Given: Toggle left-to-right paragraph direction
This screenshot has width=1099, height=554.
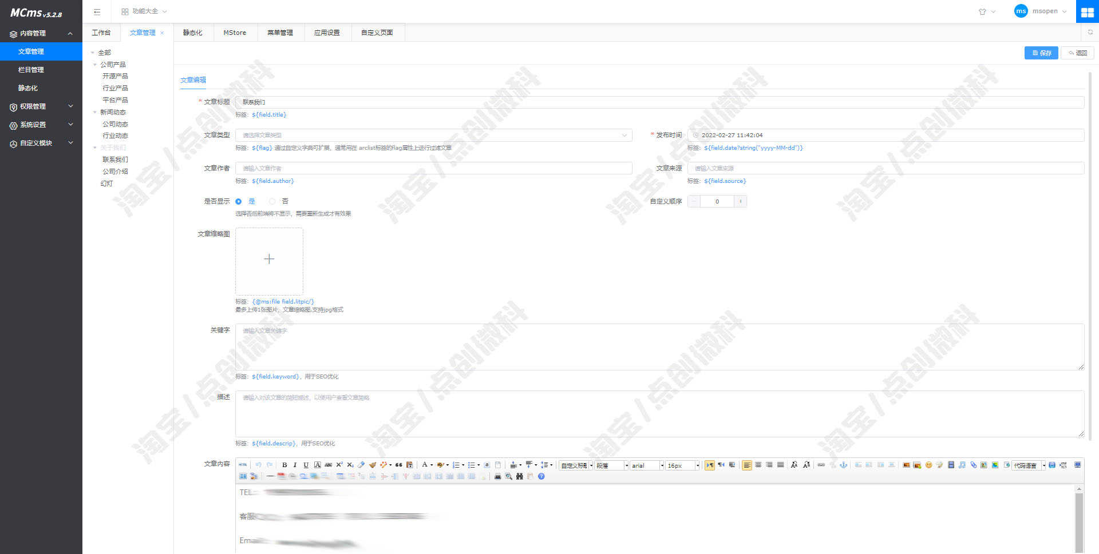Looking at the screenshot, I should 710,465.
